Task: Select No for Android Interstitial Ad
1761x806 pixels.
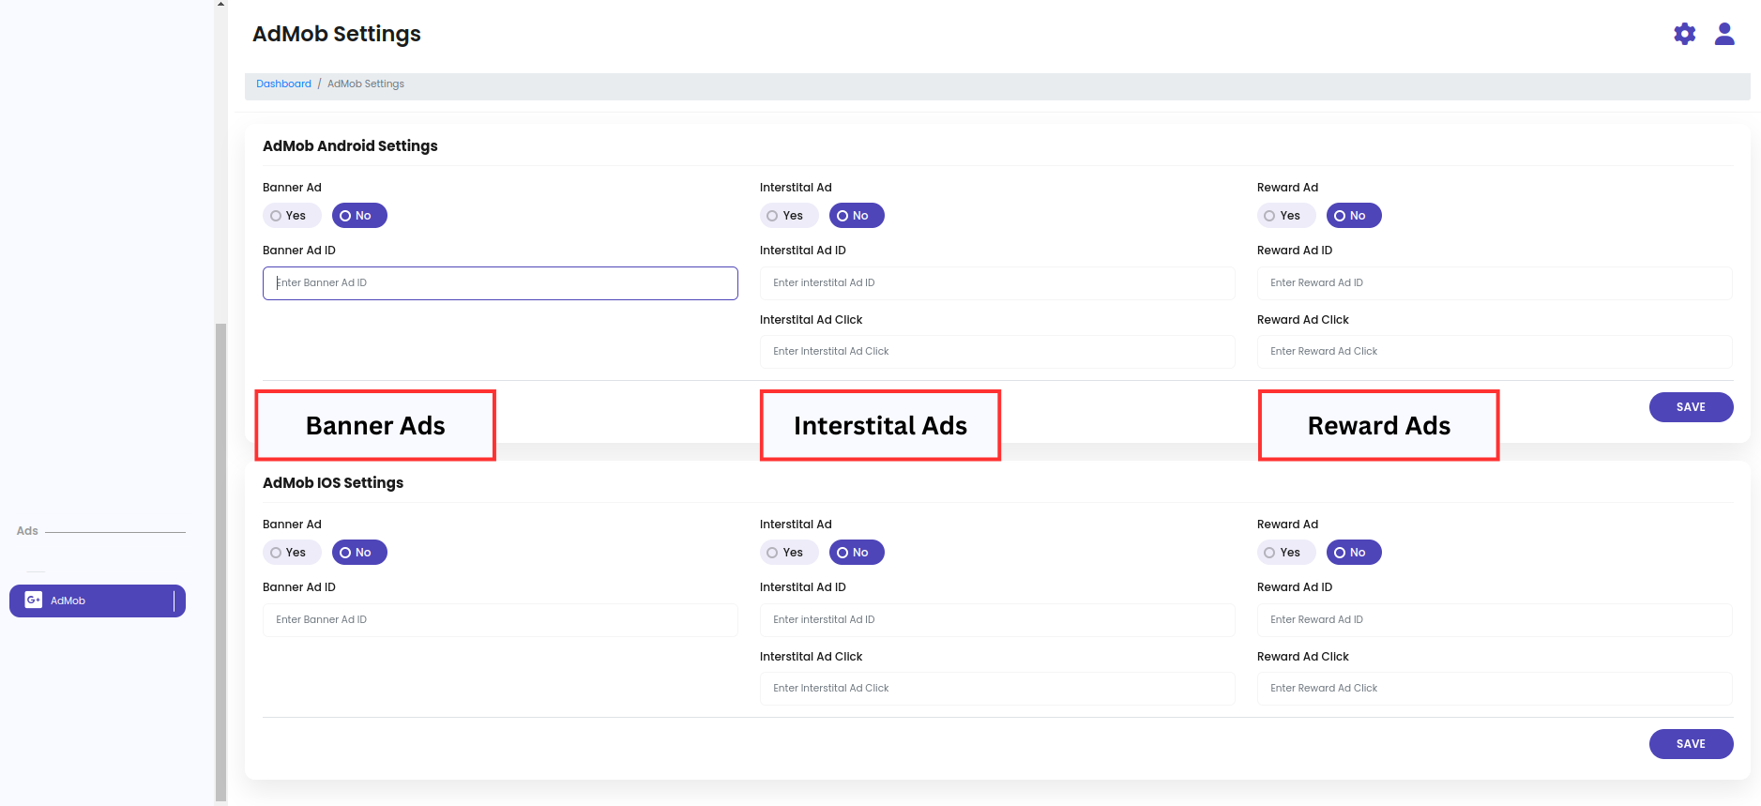Action: [x=856, y=216]
